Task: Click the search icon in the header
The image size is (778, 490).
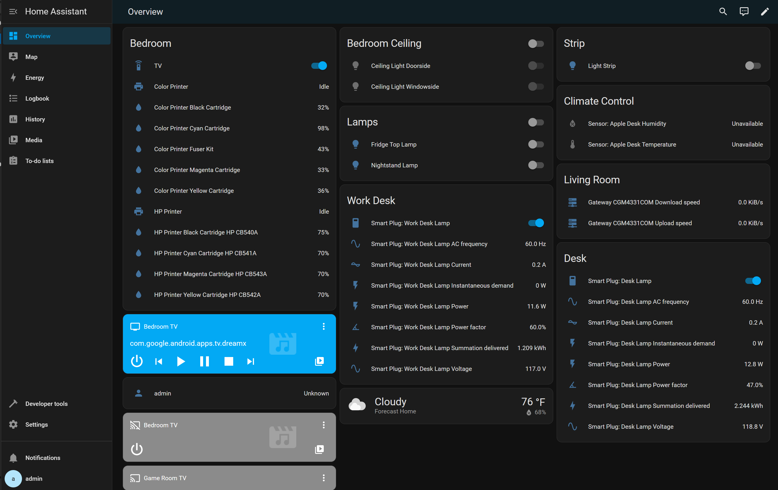Action: (x=723, y=12)
